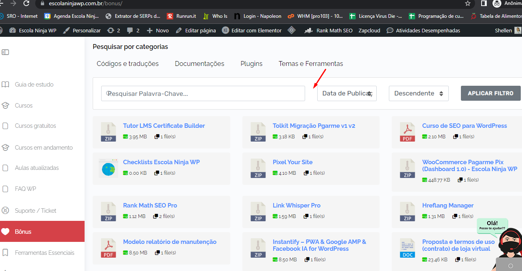Open Pixel Your Site download link
Image resolution: width=522 pixels, height=271 pixels.
point(293,162)
